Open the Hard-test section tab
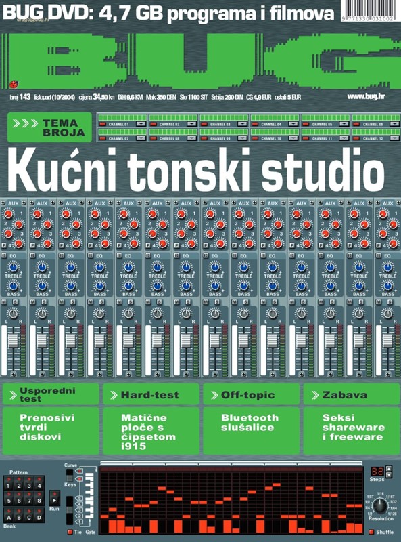Viewport: 401px width, 542px height. click(151, 395)
